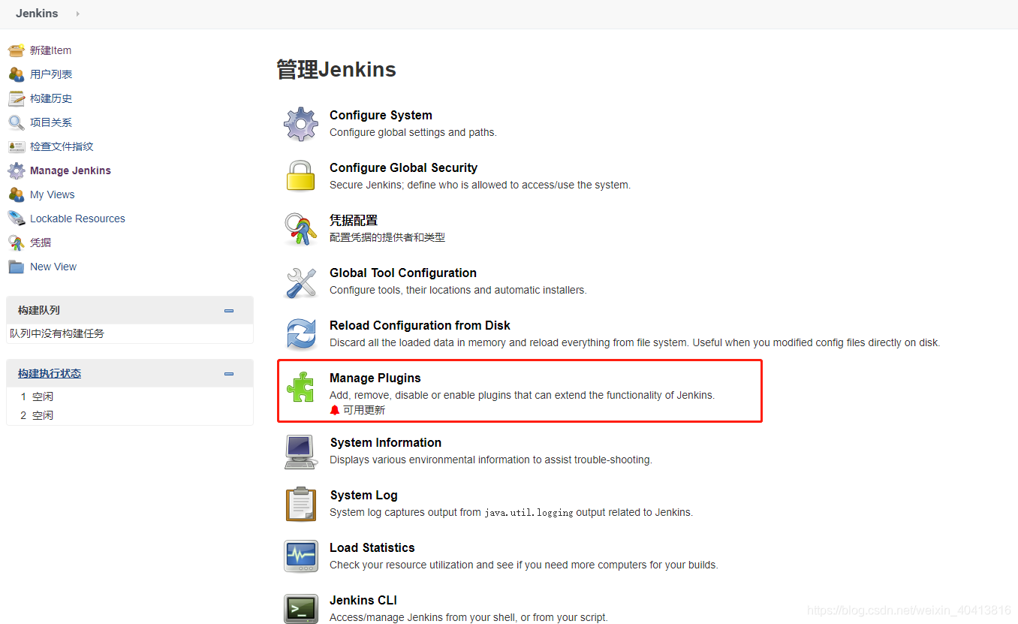The height and width of the screenshot is (624, 1018).
Task: Click New View link
Action: point(53,267)
